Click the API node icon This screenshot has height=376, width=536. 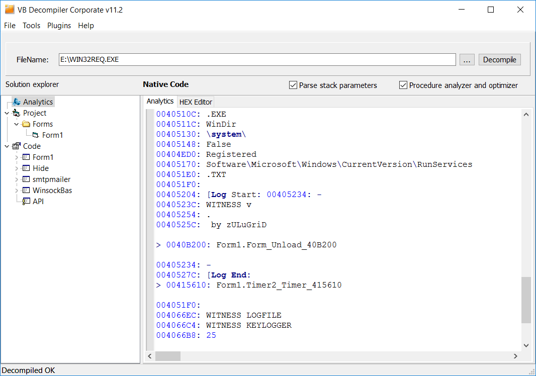tap(26, 202)
